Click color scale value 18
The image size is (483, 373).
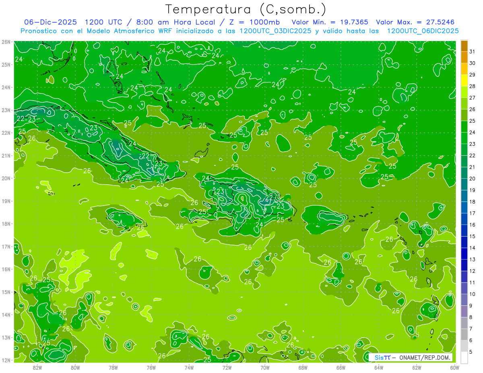(x=473, y=202)
